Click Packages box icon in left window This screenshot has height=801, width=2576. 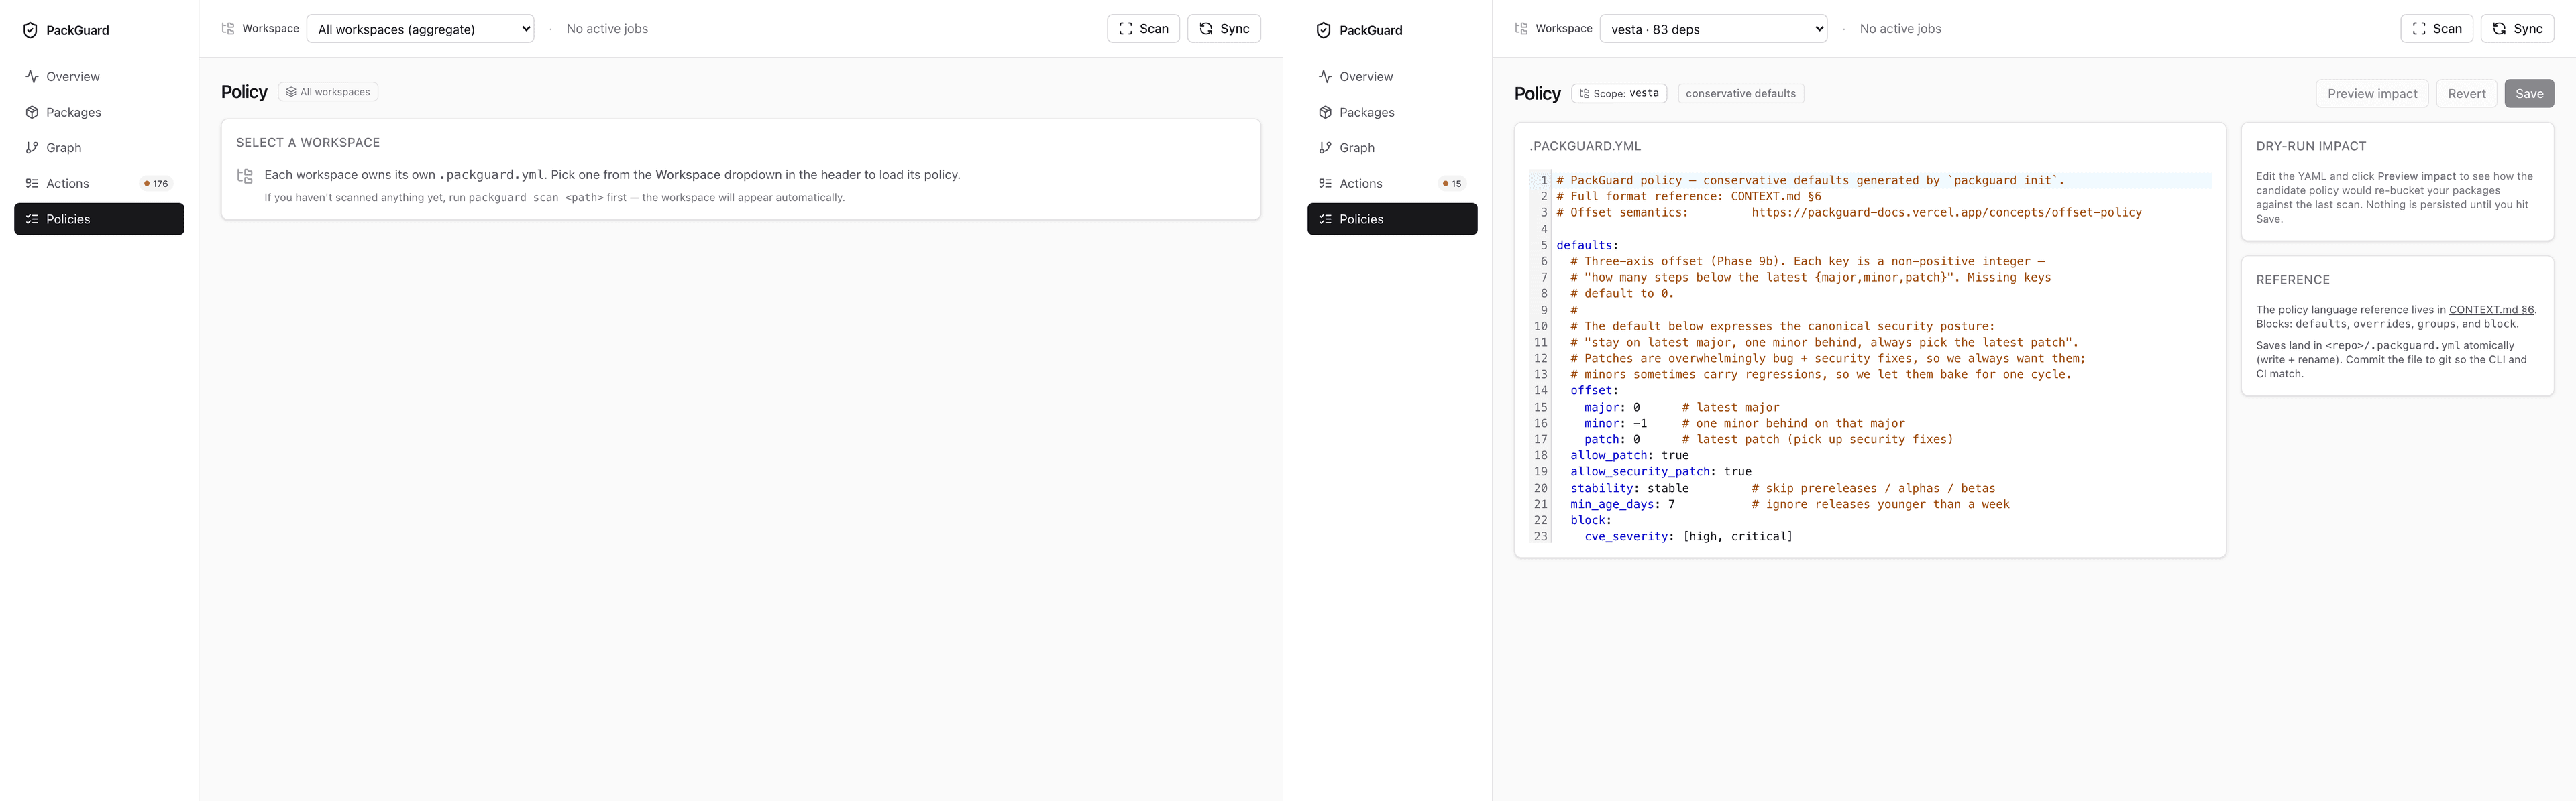pos(32,112)
